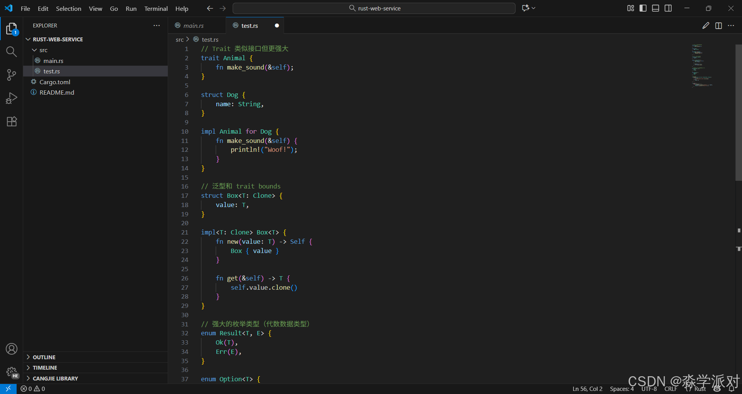742x394 pixels.
Task: Expand the OUTLINE section
Action: (x=95, y=357)
